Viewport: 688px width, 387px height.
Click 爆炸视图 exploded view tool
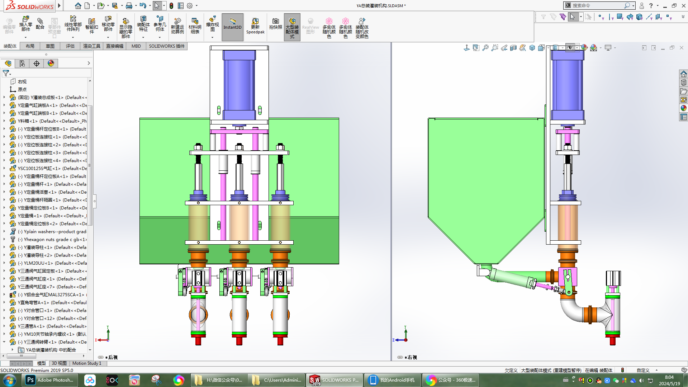(212, 24)
